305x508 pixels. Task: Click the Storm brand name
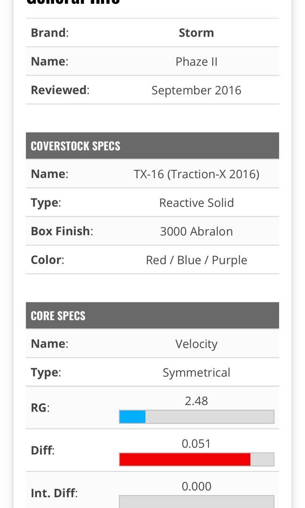[x=196, y=33]
